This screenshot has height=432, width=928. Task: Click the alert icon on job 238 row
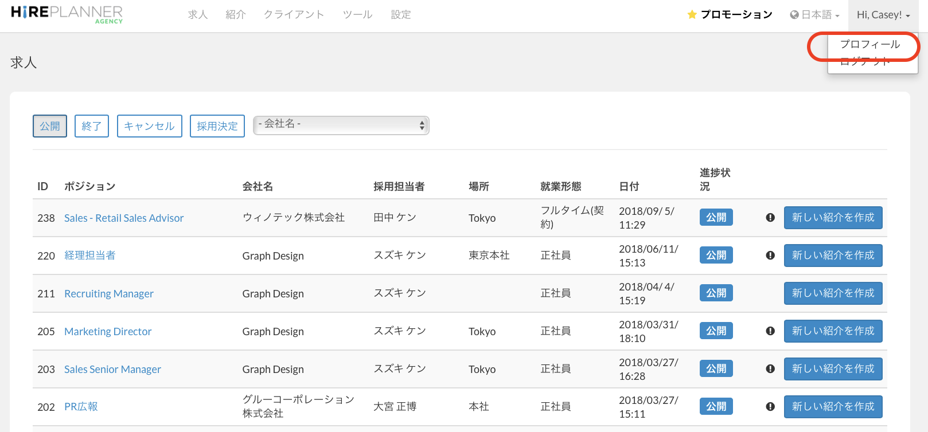(770, 218)
